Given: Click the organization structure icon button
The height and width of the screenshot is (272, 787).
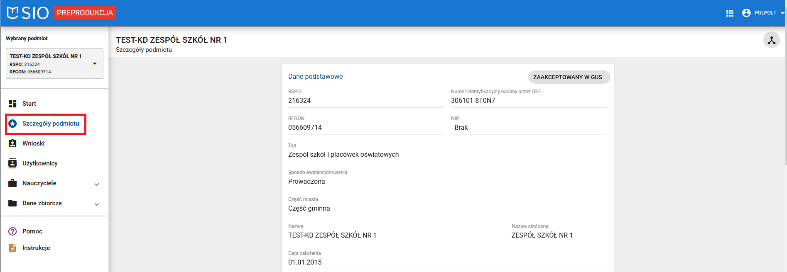Looking at the screenshot, I should pyautogui.click(x=772, y=40).
